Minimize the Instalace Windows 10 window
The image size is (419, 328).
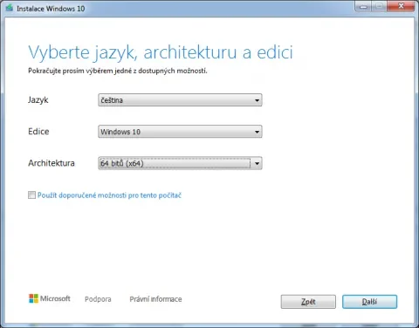(363, 6)
